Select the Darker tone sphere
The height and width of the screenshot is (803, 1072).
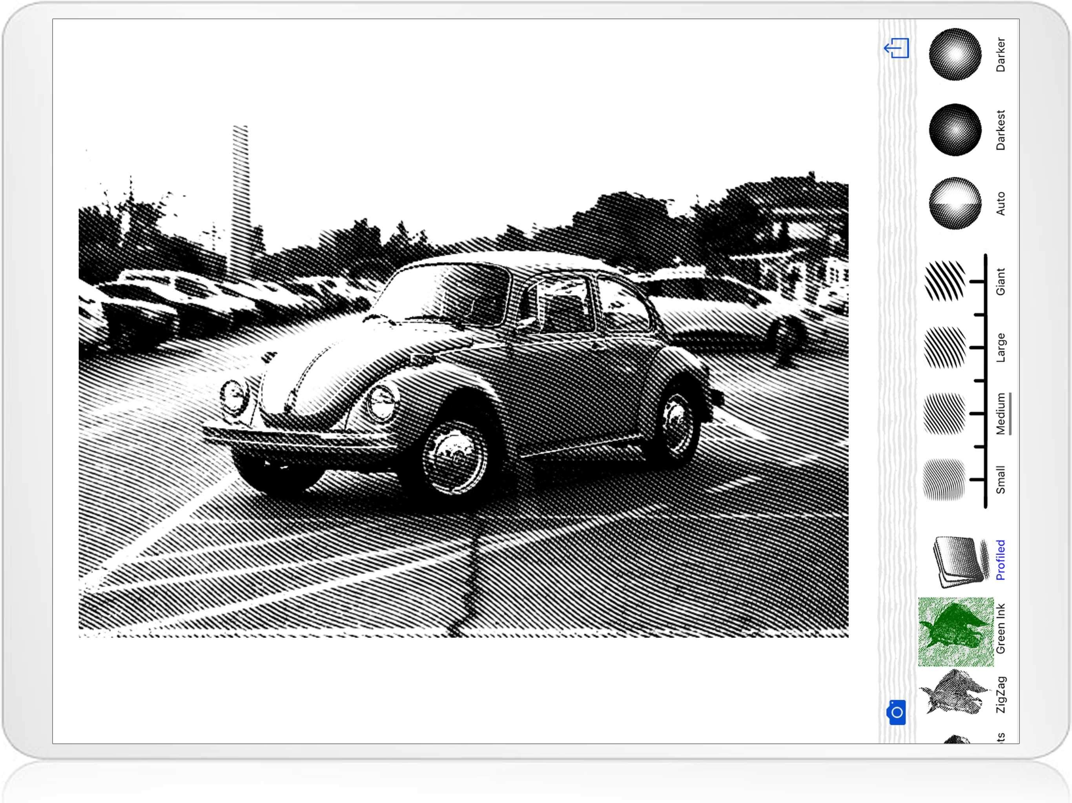[955, 54]
